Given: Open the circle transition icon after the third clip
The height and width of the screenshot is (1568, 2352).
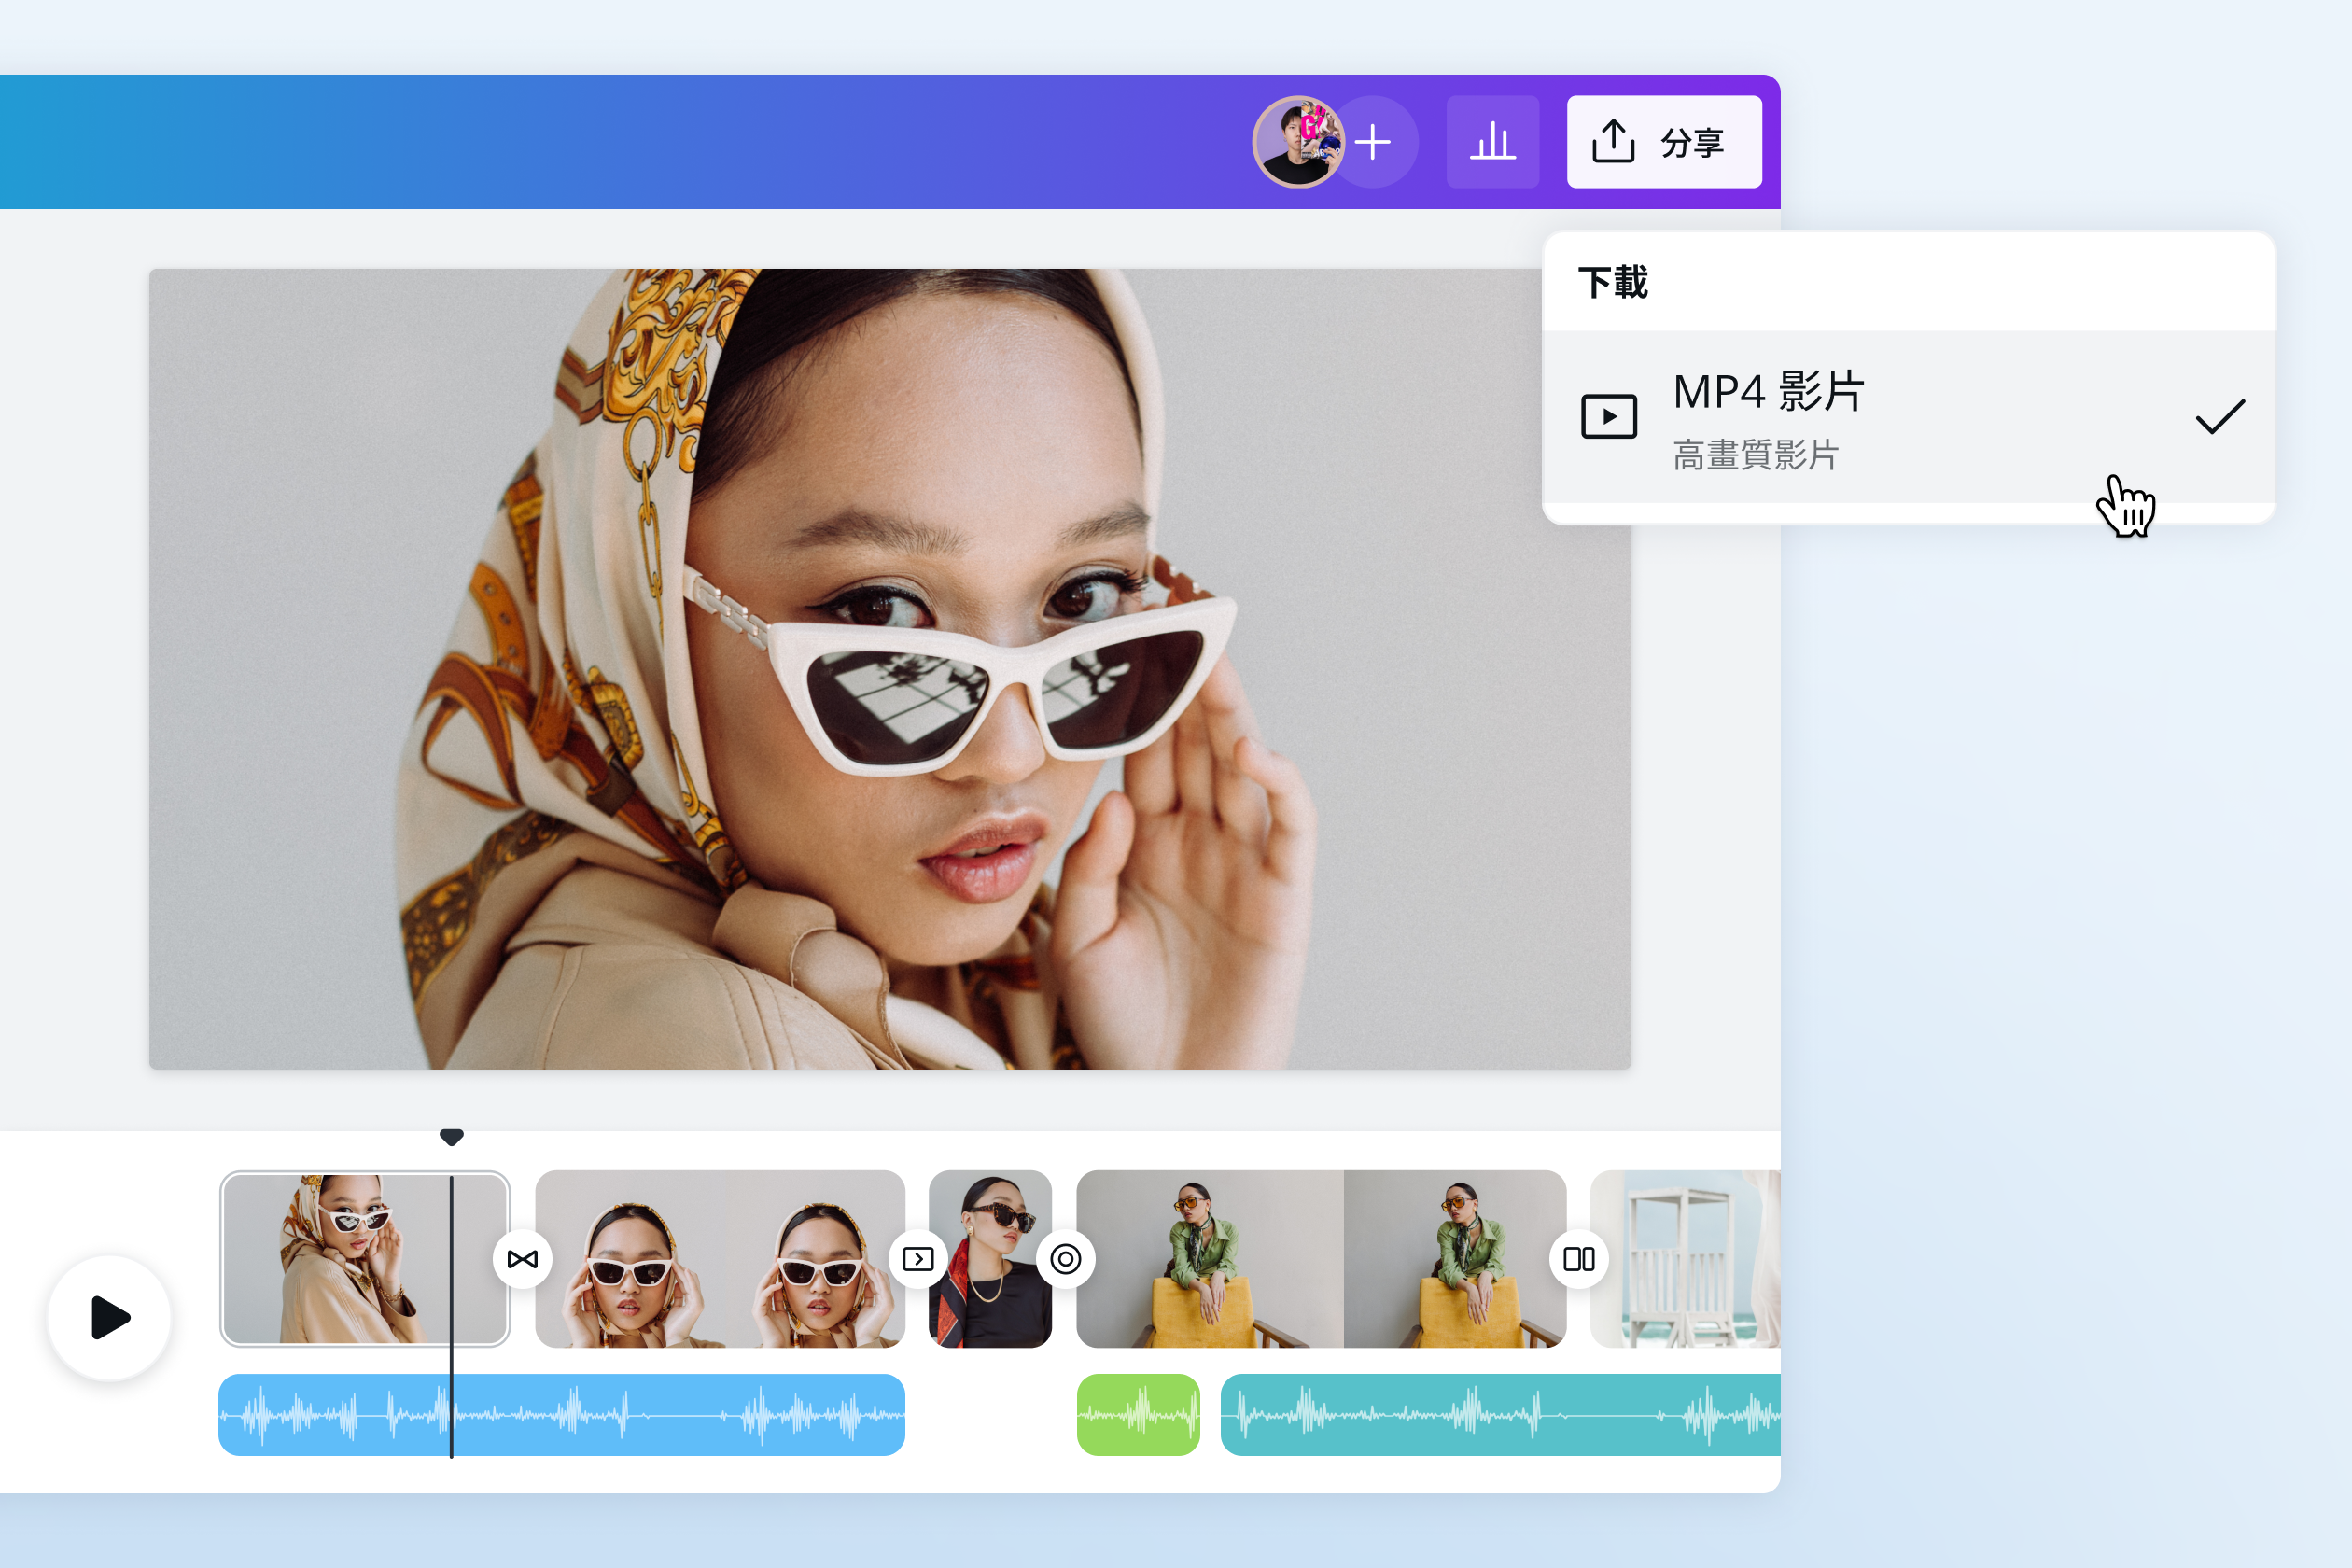Looking at the screenshot, I should pyautogui.click(x=1066, y=1259).
